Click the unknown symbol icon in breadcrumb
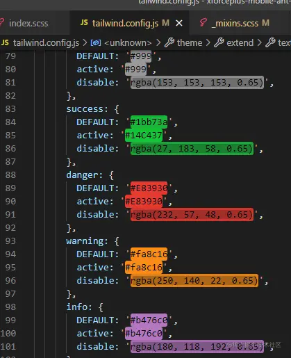This screenshot has height=358, width=291. point(96,43)
